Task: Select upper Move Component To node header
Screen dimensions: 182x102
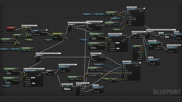Action: coord(135,9)
